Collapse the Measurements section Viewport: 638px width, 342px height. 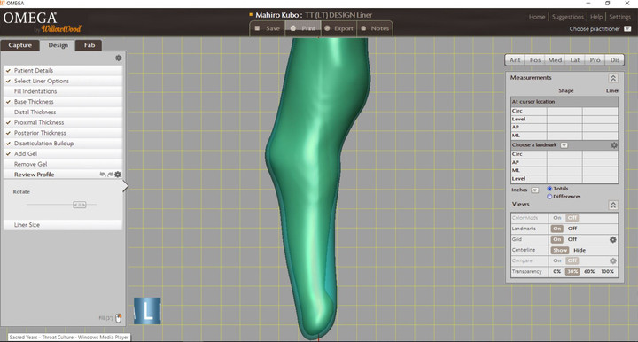pos(613,78)
